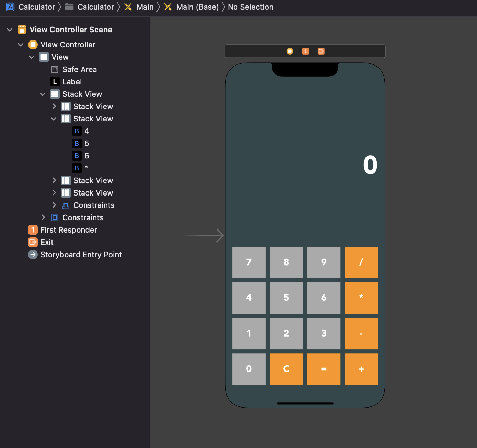Open Main (Base) in the breadcrumb bar
Image resolution: width=477 pixels, height=448 pixels.
pyautogui.click(x=197, y=7)
